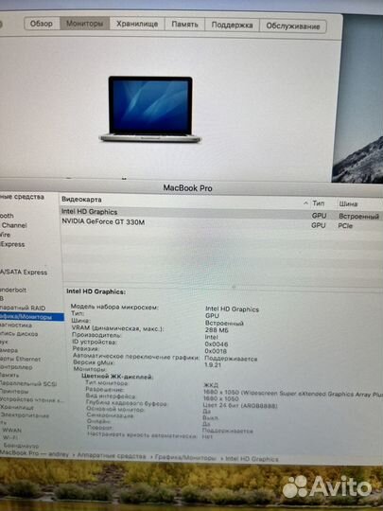Select SATA Express in the sidebar

click(x=24, y=273)
